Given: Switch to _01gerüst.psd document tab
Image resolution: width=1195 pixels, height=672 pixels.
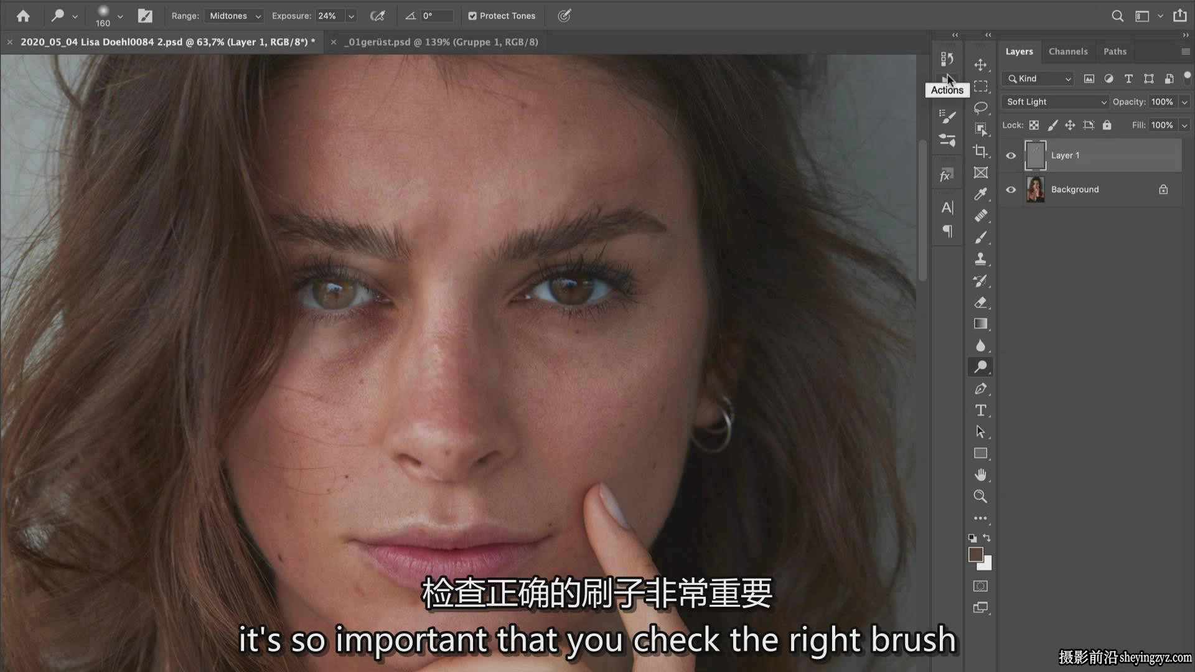Looking at the screenshot, I should (x=443, y=42).
